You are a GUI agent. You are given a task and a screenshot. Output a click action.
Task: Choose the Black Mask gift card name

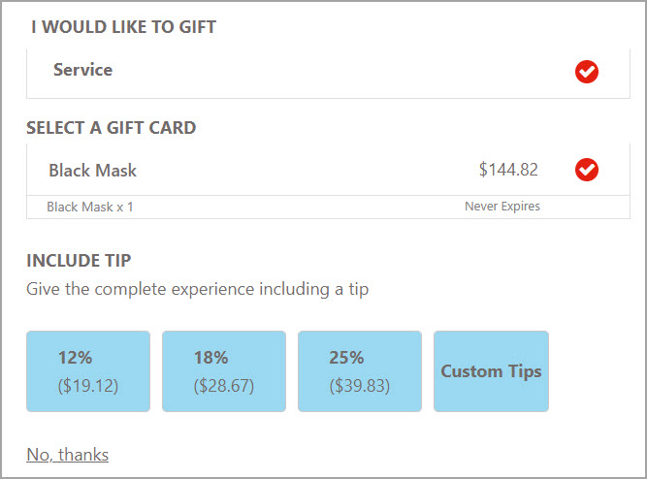[93, 170]
